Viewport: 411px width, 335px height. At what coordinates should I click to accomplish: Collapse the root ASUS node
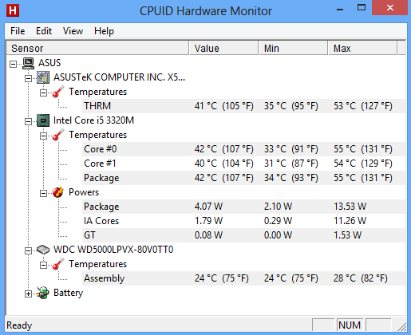coord(13,64)
